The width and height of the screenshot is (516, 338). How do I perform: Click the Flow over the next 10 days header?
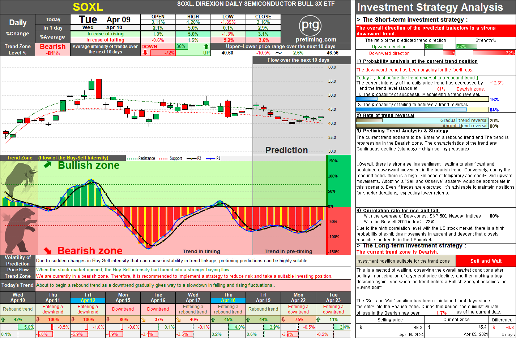click(298, 60)
